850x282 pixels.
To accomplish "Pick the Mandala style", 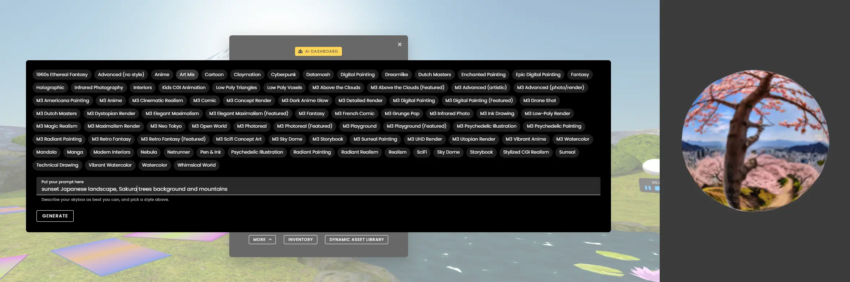I will 46,152.
